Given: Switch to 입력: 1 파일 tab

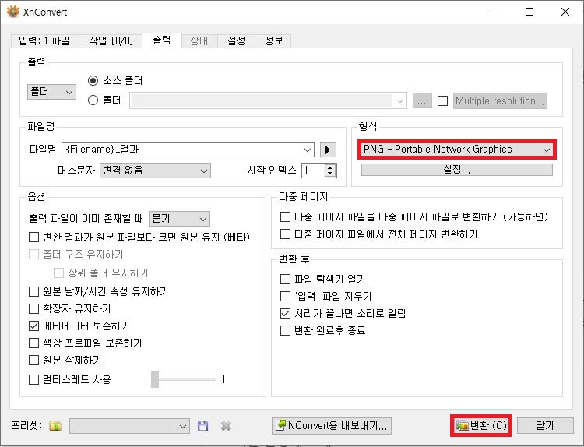Looking at the screenshot, I should point(44,40).
